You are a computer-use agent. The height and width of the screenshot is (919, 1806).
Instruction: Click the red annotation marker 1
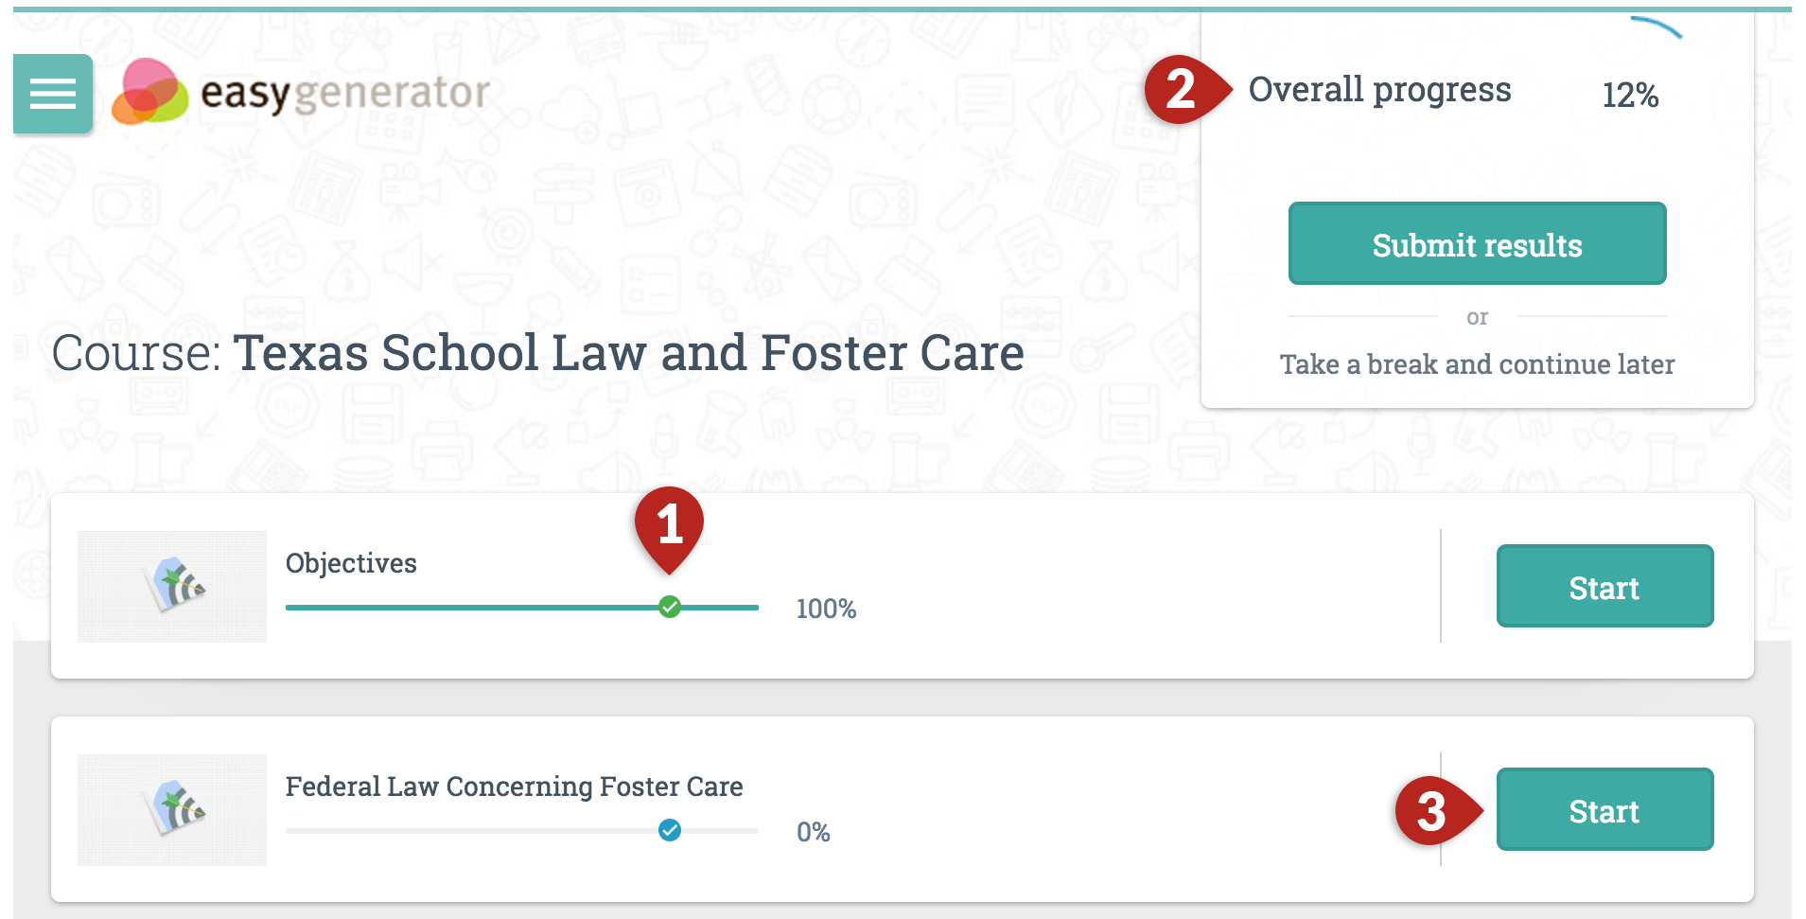pyautogui.click(x=670, y=528)
